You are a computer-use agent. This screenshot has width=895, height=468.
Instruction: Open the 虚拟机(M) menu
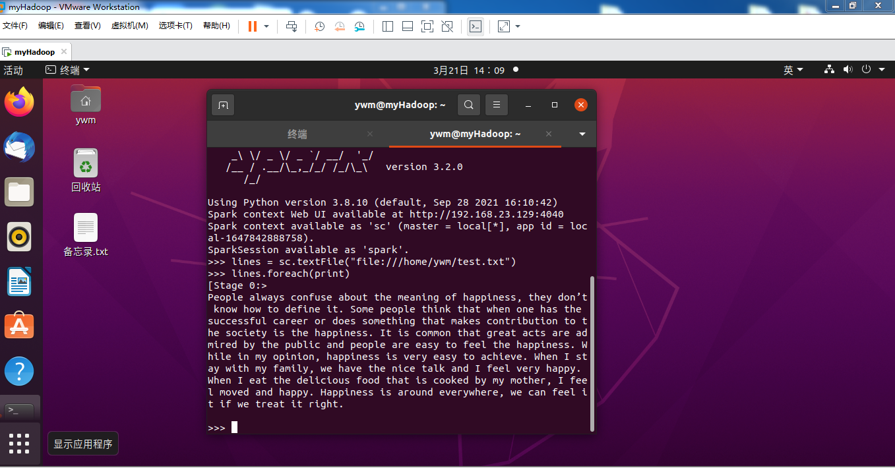point(129,26)
